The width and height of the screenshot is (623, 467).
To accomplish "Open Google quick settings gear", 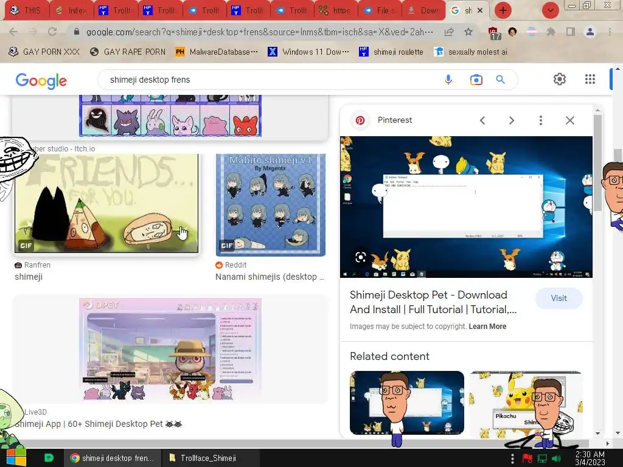I will 560,79.
